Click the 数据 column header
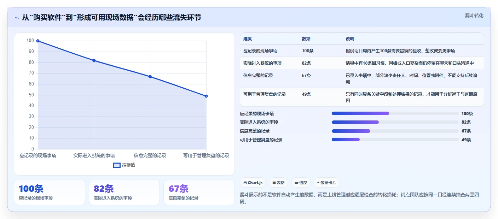The height and width of the screenshot is (219, 498). point(306,39)
